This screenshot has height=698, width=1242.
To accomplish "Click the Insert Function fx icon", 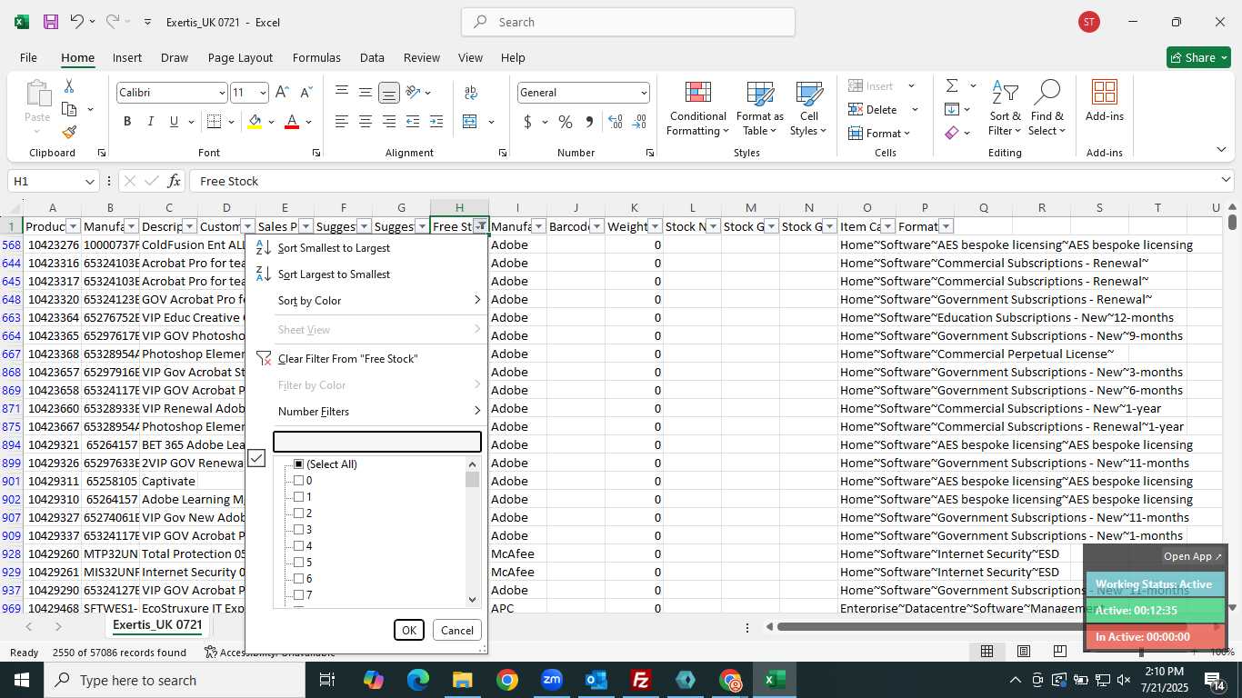I will (175, 181).
